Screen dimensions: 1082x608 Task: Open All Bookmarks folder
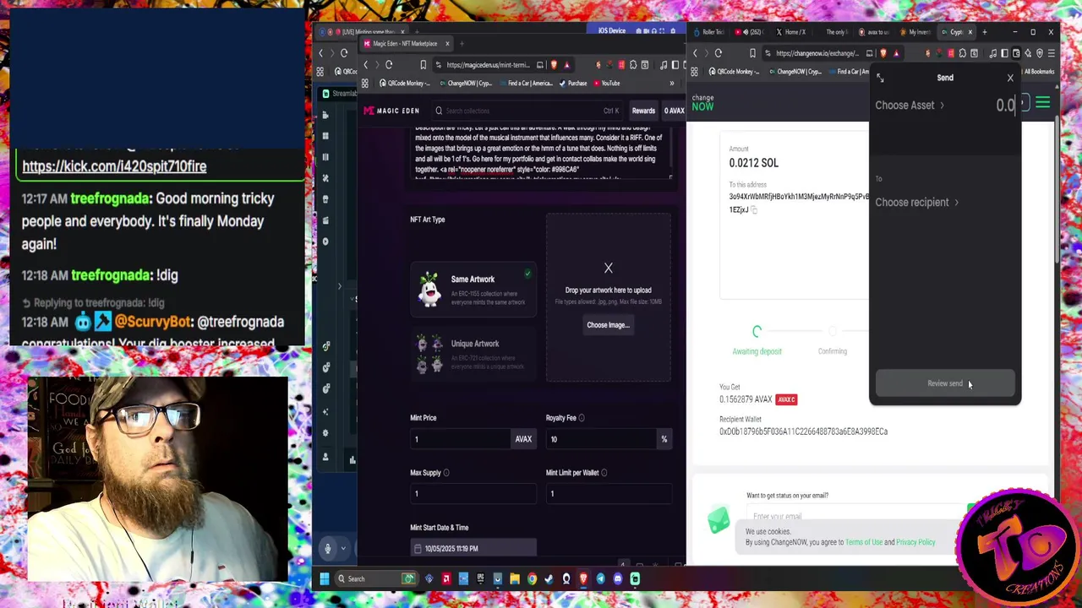1039,72
